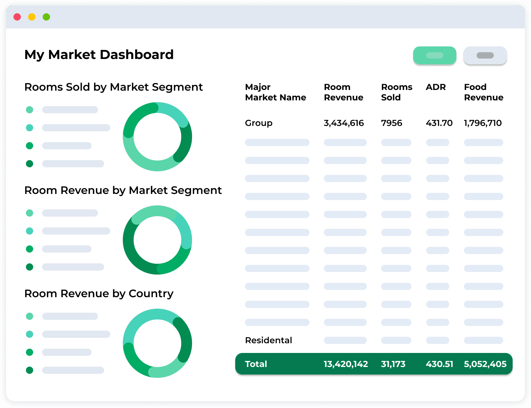The image size is (531, 408).
Task: Click first legend dot under Room Revenue by Market Segment
Action: coord(30,213)
